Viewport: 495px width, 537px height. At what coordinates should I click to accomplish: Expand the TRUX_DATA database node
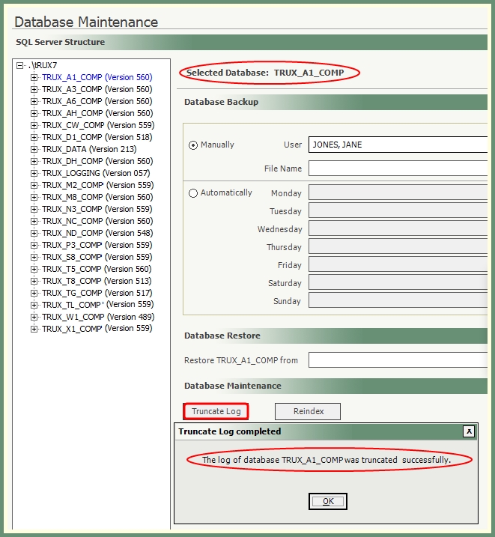point(34,149)
